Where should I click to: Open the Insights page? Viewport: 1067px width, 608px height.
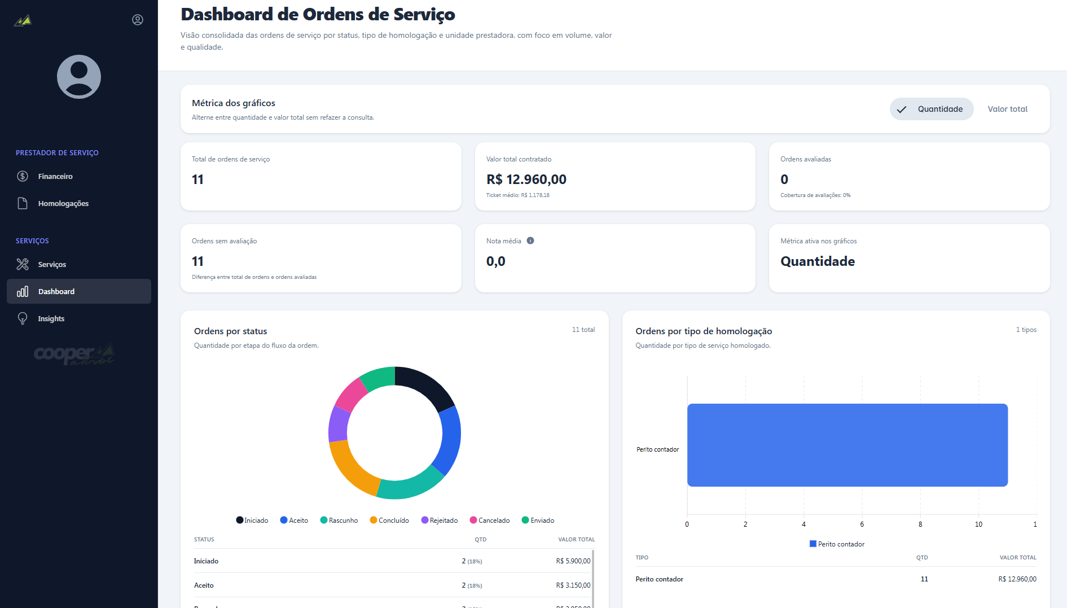(79, 318)
